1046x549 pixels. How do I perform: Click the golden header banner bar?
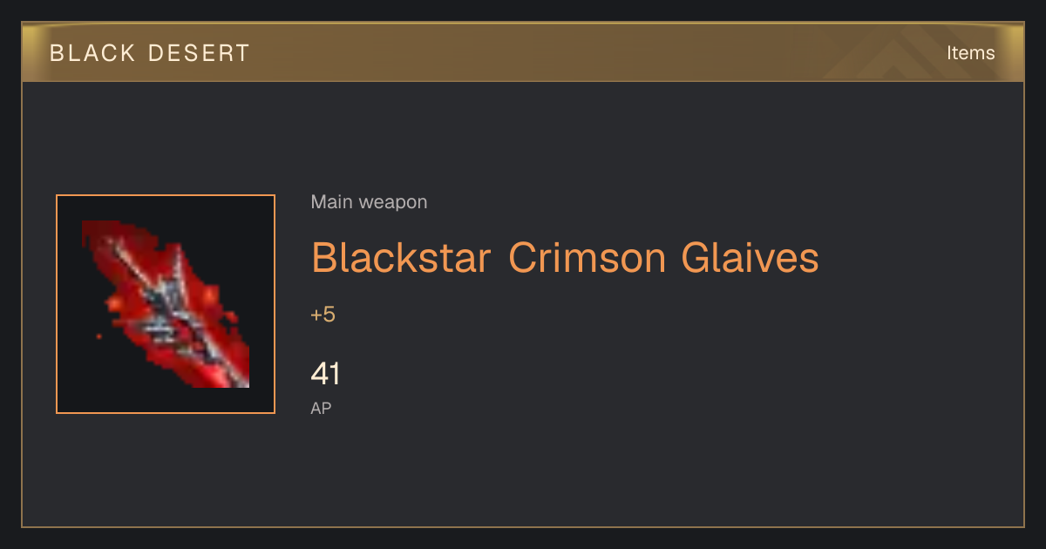(523, 52)
